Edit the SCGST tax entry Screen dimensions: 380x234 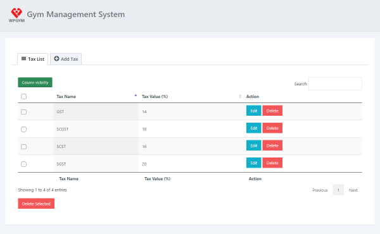coord(254,128)
